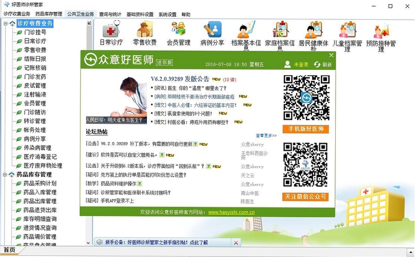Click the 迷你版 label in popup header

(164, 62)
